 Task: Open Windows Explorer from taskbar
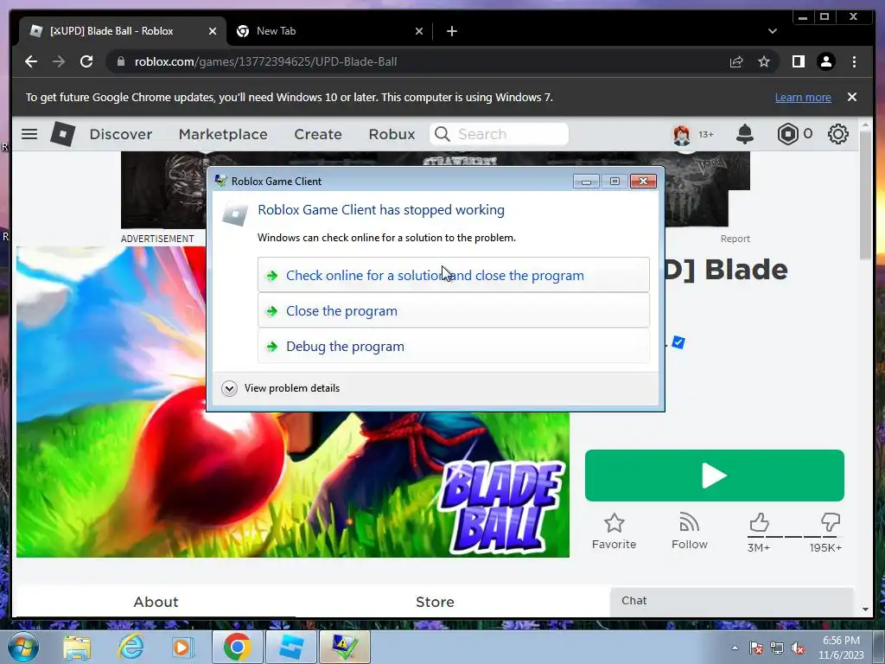[x=77, y=647]
